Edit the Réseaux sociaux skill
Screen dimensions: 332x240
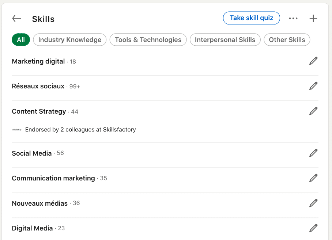313,86
